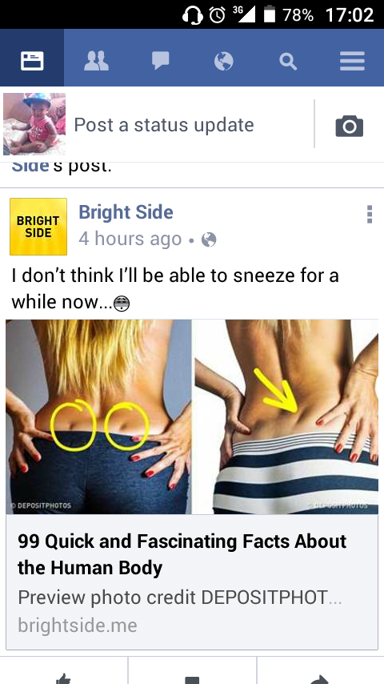Open your profile picture thumbnail
Viewport: 384px width, 684px height.
coord(34,124)
